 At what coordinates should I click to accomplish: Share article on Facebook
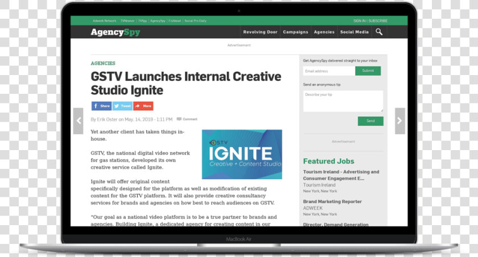(101, 106)
